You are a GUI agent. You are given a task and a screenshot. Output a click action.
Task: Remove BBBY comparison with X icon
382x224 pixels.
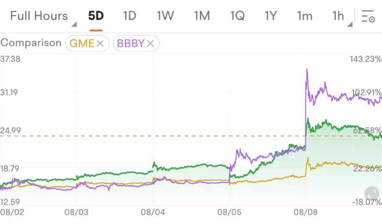click(150, 44)
